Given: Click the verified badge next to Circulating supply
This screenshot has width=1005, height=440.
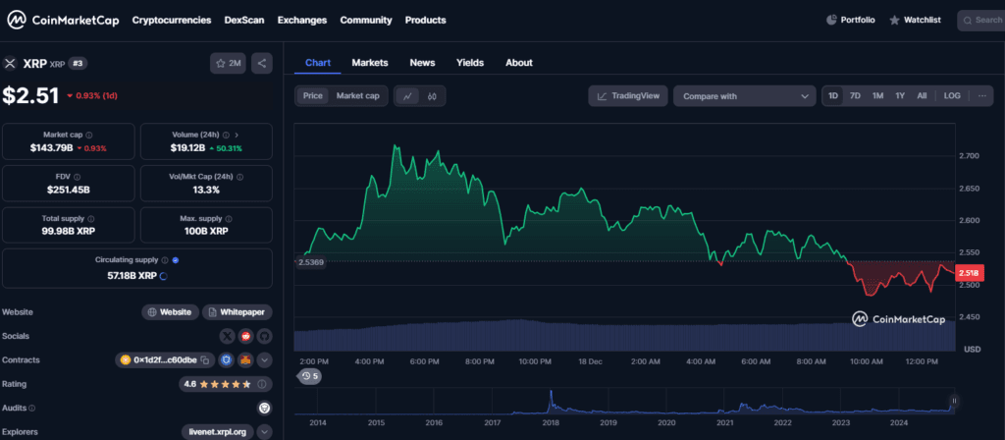Looking at the screenshot, I should pos(176,260).
